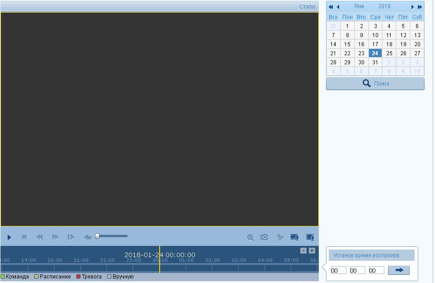Screen dimensions: 435x283
Task: Click the slow-down rewind arrows icon
Action: (40, 237)
